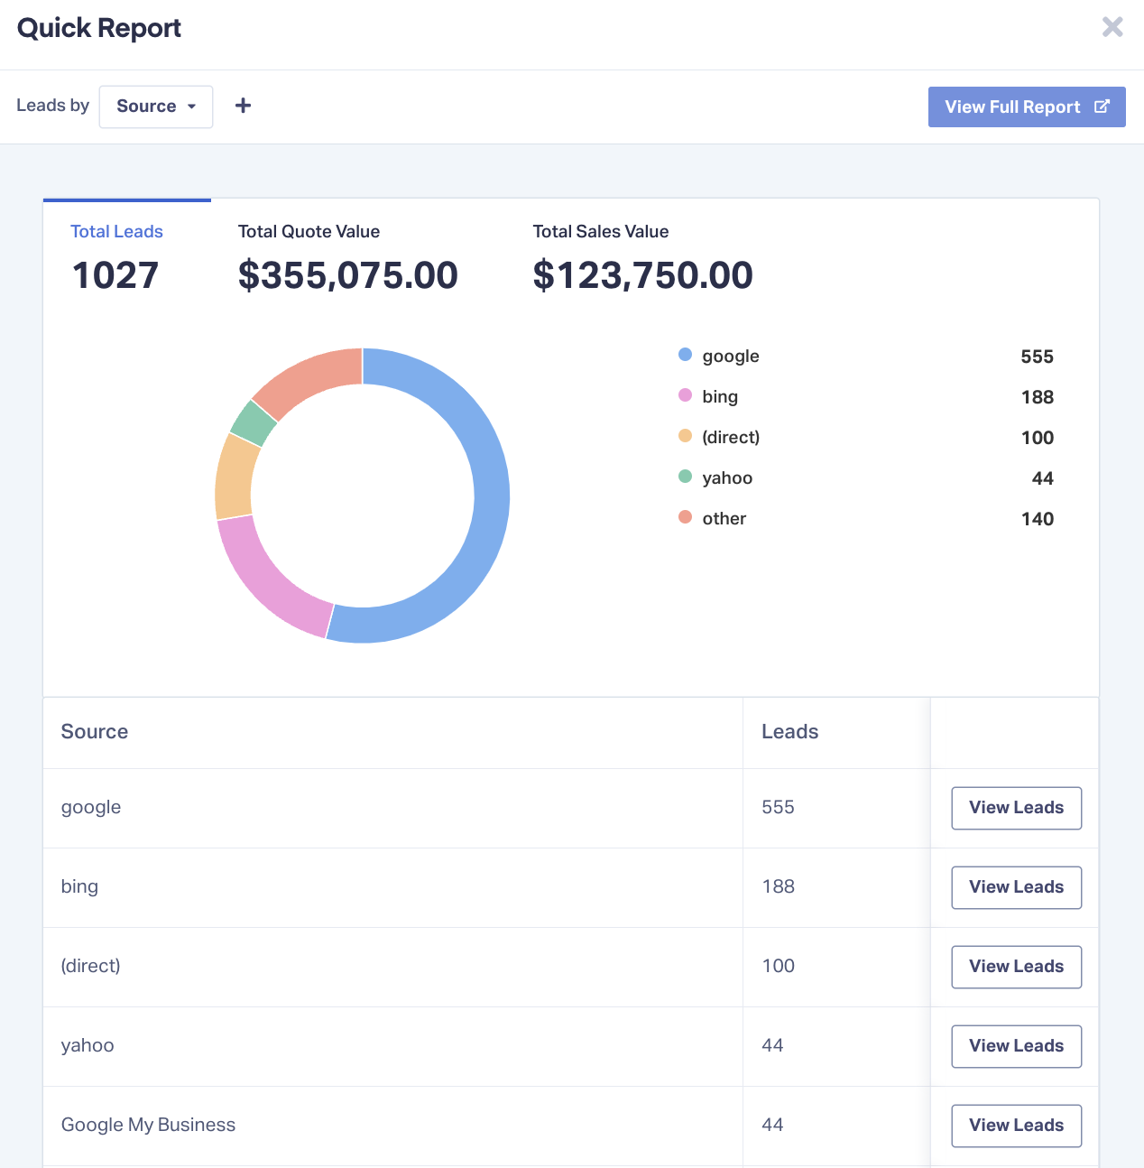Click the (direct) legend orange dot

685,436
